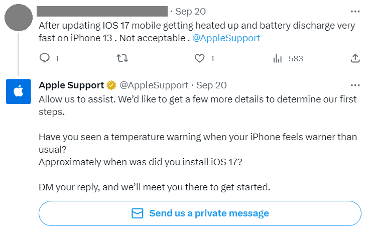This screenshot has width=371, height=232.
Task: Click the 583 views count
Action: tap(296, 58)
